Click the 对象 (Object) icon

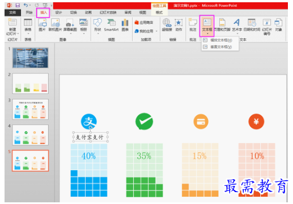278,23
